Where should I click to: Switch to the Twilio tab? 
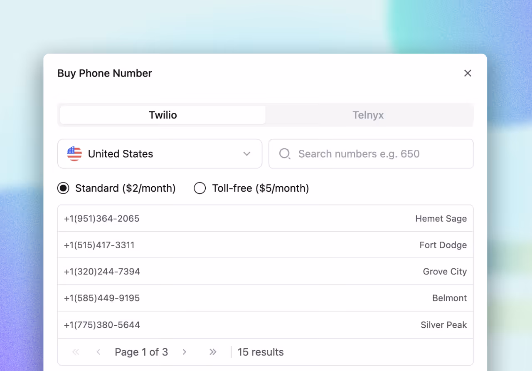(163, 115)
